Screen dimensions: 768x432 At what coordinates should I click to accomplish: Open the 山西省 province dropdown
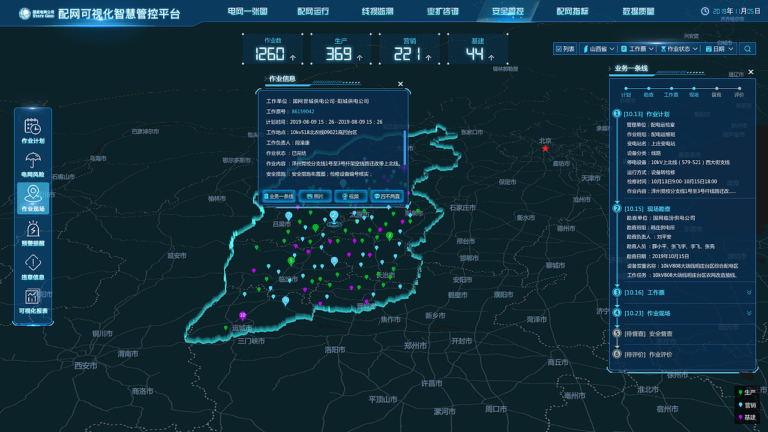coord(598,49)
